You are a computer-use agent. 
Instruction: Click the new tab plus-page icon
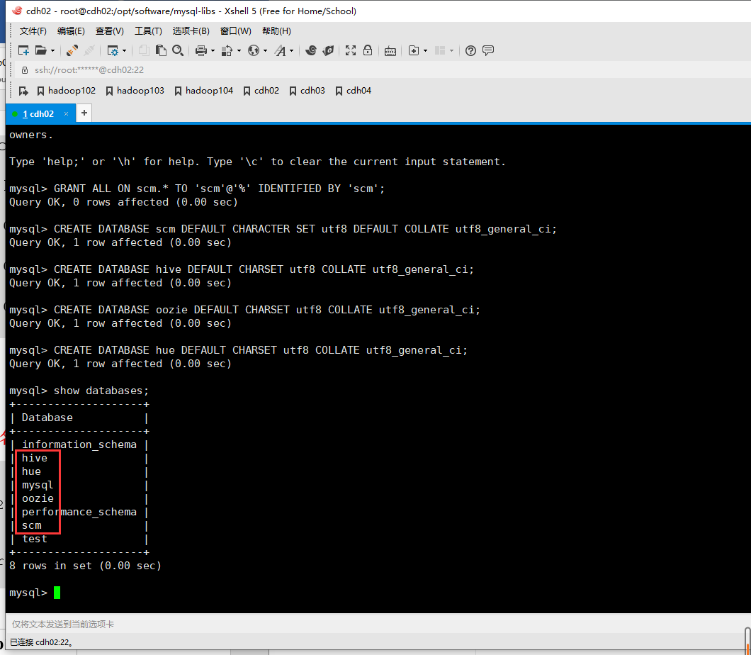coord(414,50)
